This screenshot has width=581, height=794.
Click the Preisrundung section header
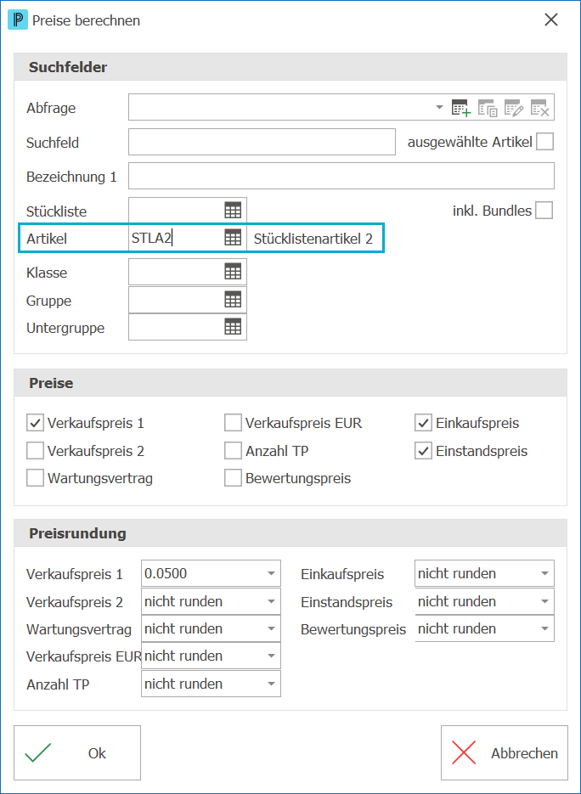click(x=290, y=532)
